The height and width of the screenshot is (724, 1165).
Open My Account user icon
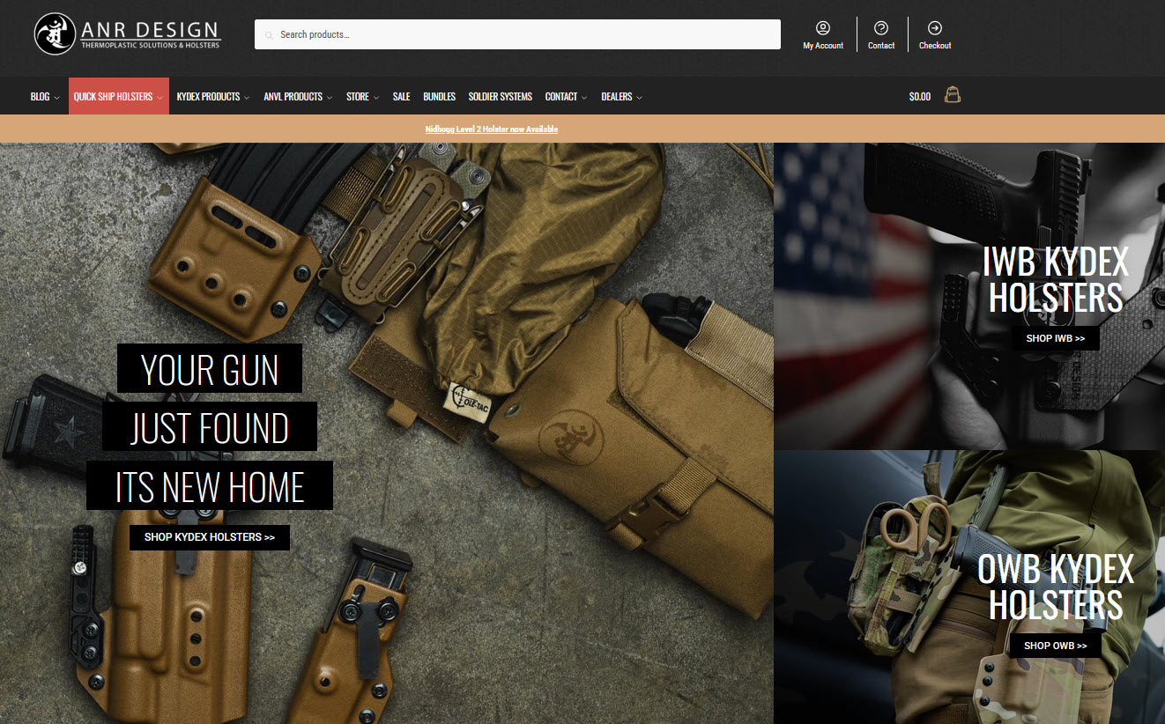pos(823,28)
